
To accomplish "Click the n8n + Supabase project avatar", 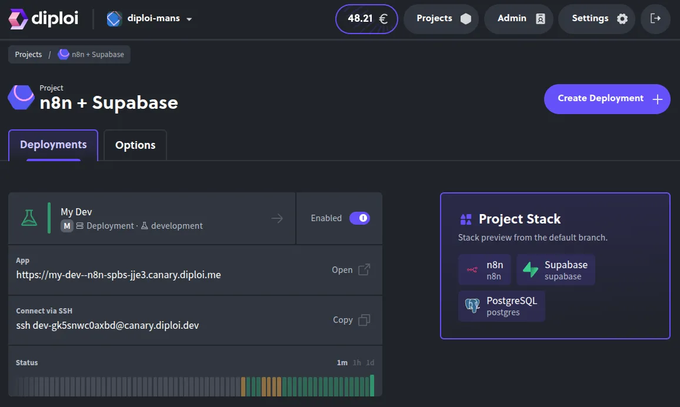I will 21,97.
